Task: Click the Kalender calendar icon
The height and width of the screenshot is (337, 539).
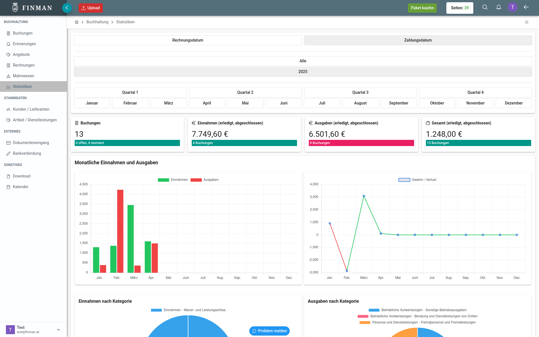Action: [8, 187]
